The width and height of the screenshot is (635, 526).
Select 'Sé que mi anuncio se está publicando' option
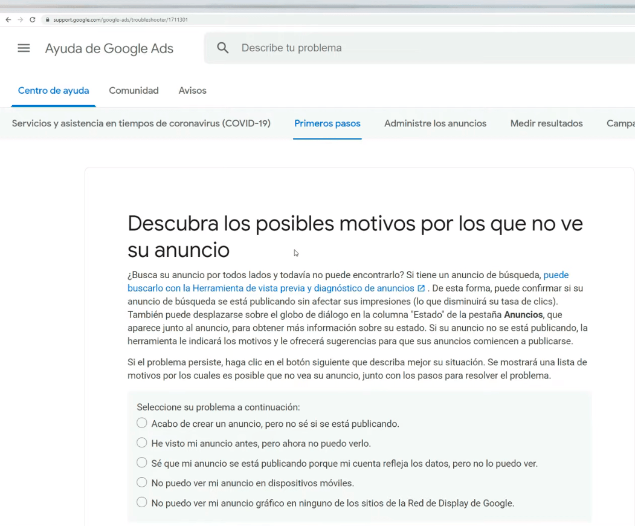(142, 463)
